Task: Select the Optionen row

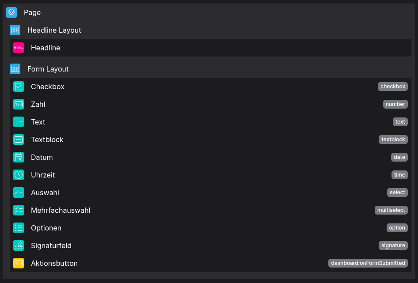Action: (46, 228)
